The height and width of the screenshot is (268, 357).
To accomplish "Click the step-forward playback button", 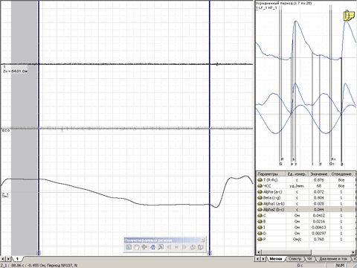I will pyautogui.click(x=184, y=247).
